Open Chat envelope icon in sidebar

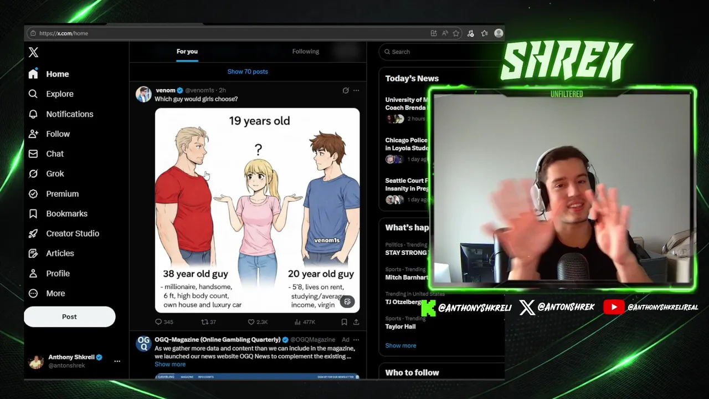click(x=33, y=154)
